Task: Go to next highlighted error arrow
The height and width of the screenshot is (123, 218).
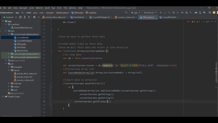Action: pos(215,22)
